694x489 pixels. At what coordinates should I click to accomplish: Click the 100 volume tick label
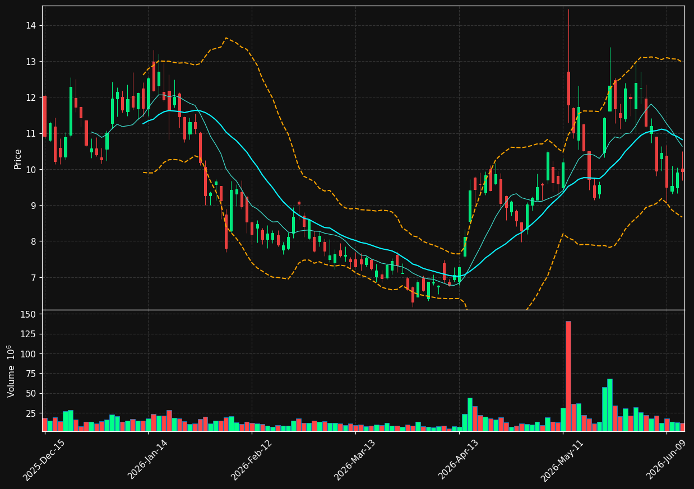click(29, 354)
